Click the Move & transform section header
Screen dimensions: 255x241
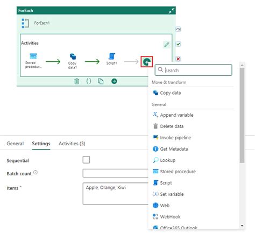point(169,82)
